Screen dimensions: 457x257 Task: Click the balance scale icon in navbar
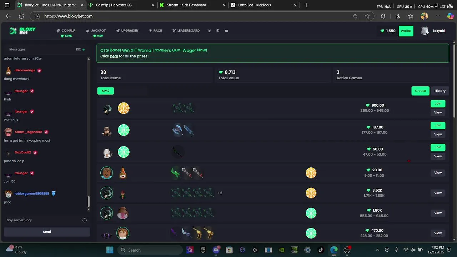pyautogui.click(x=217, y=31)
